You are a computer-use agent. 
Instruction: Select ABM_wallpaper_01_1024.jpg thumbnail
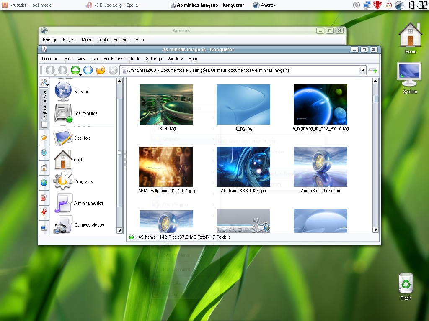click(x=166, y=167)
